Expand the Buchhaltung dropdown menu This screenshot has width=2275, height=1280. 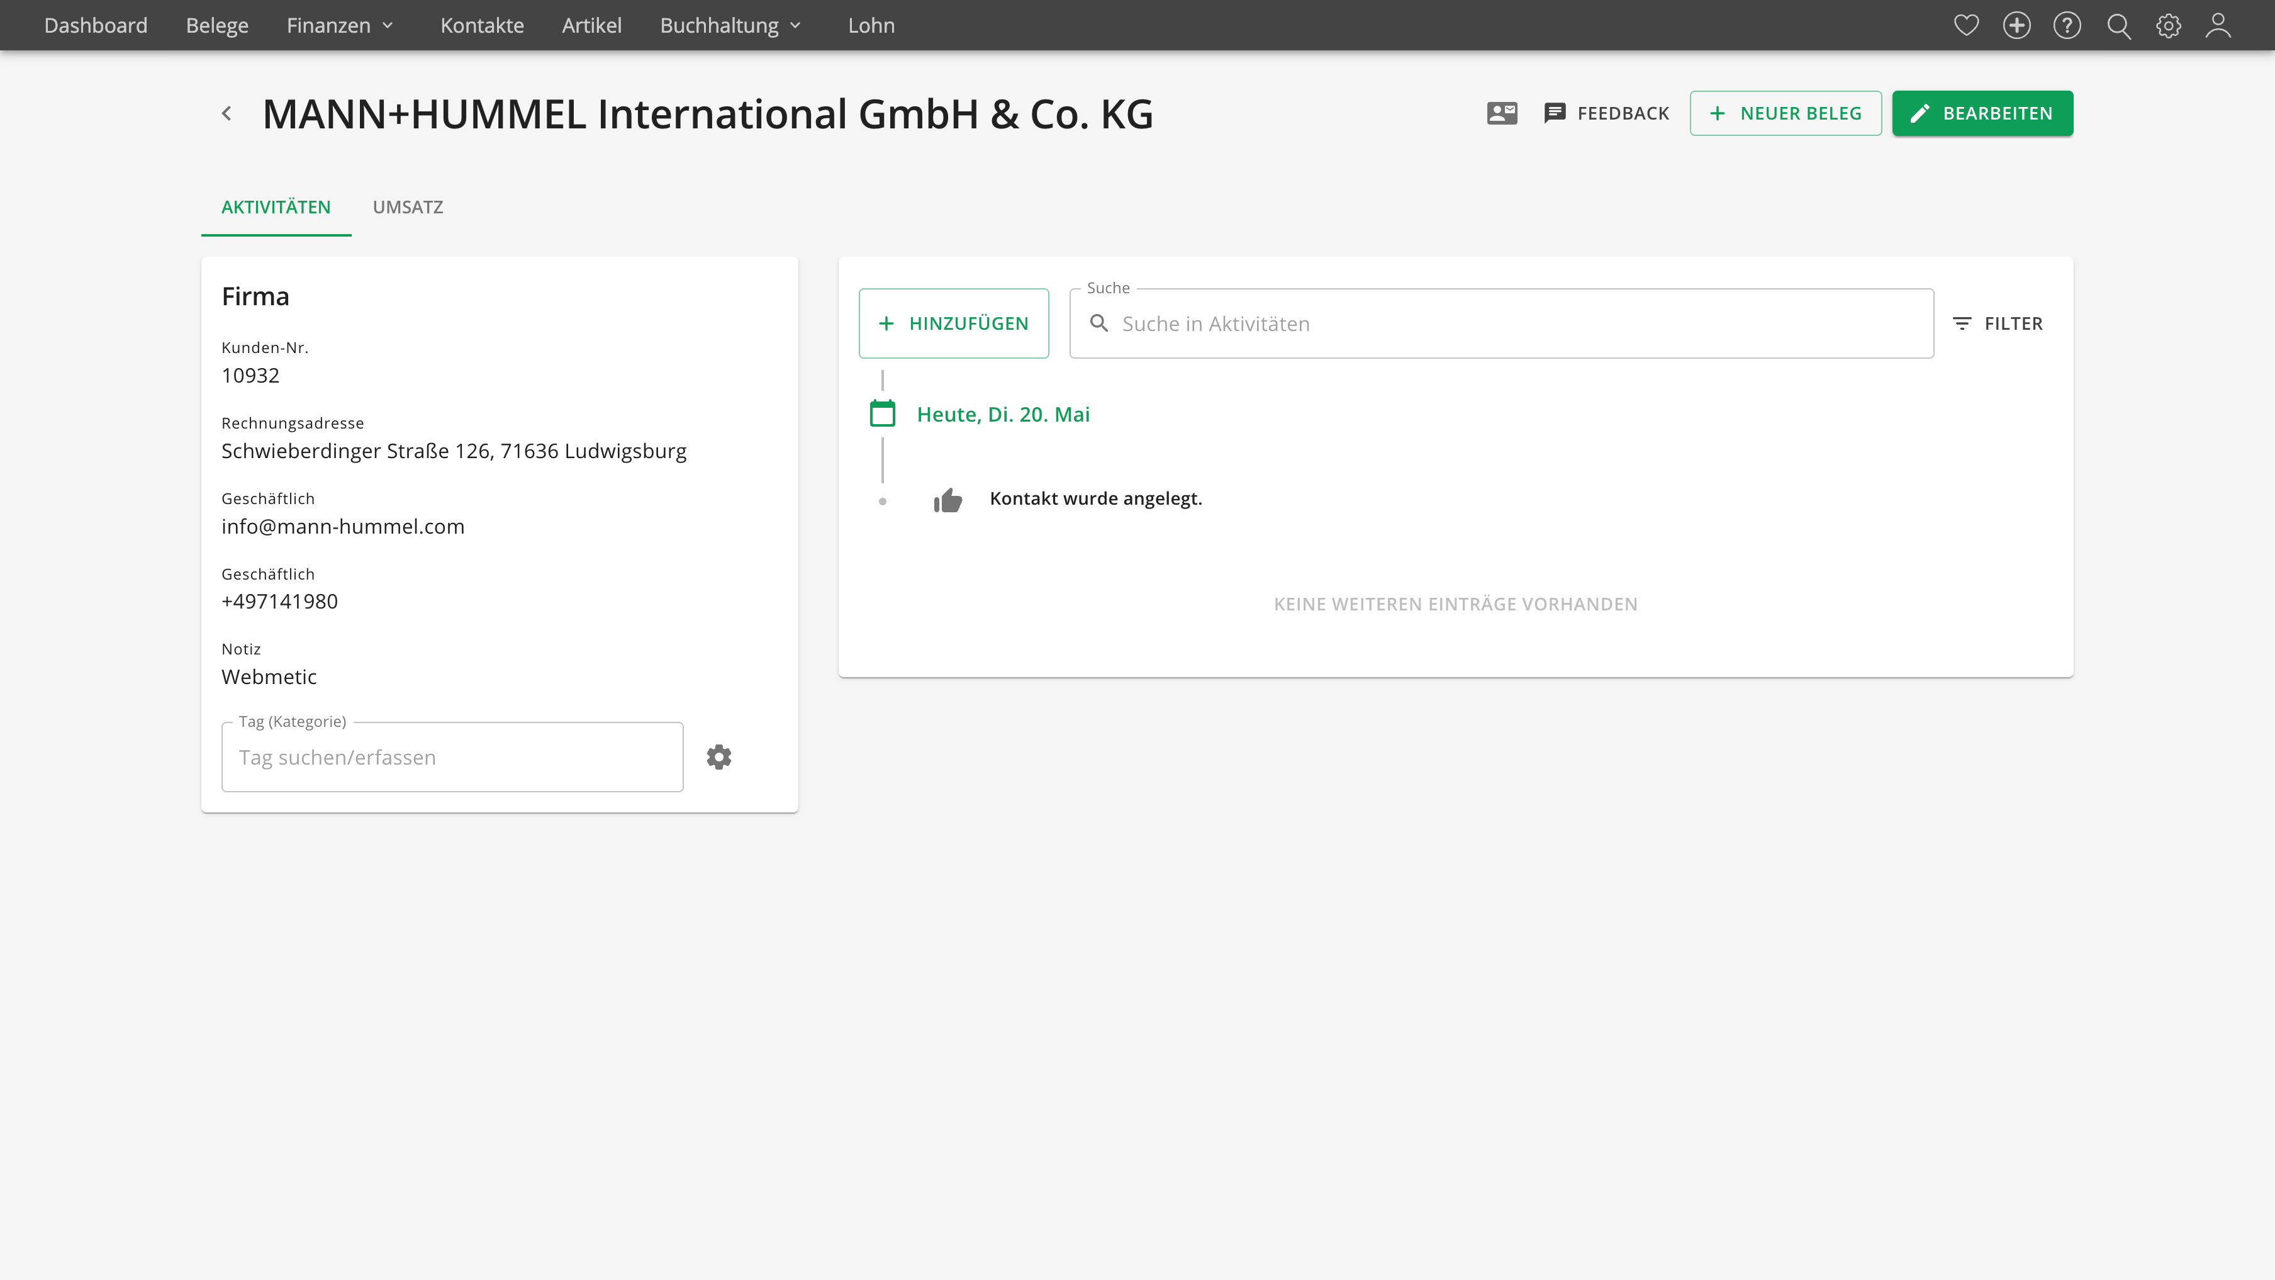click(730, 25)
